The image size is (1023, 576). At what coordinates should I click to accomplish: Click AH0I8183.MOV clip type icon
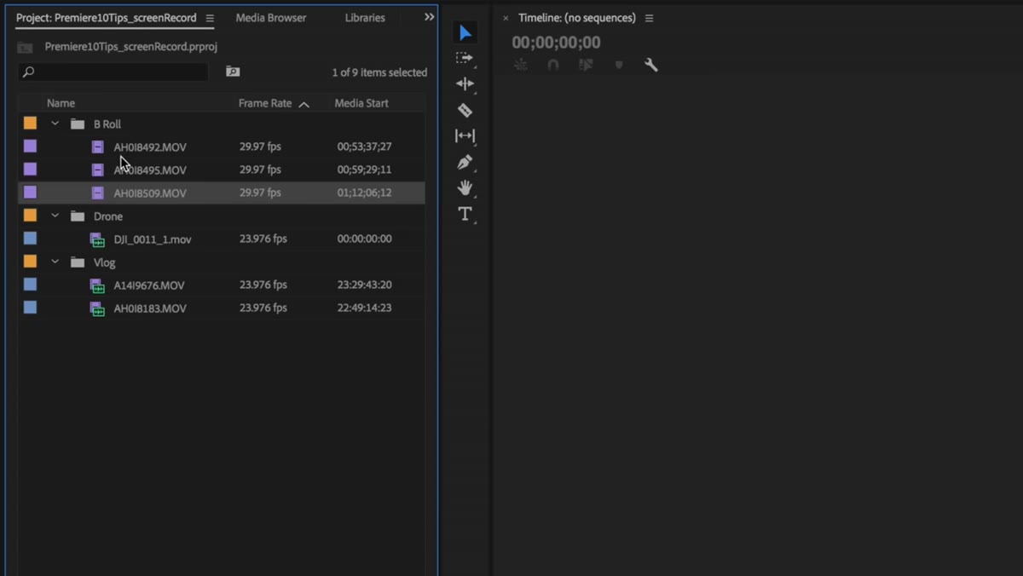coord(97,308)
